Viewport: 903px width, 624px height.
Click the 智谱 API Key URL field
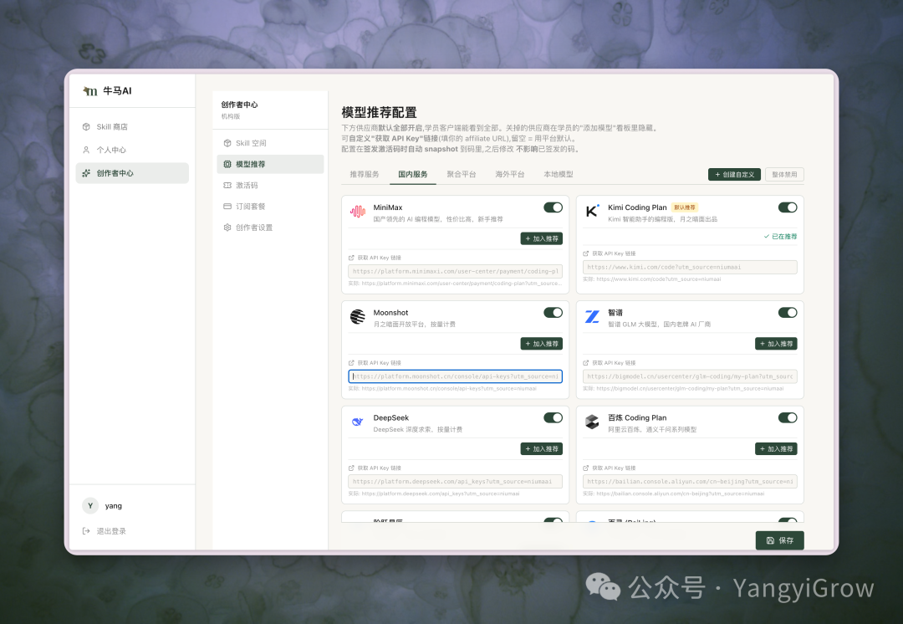[690, 376]
